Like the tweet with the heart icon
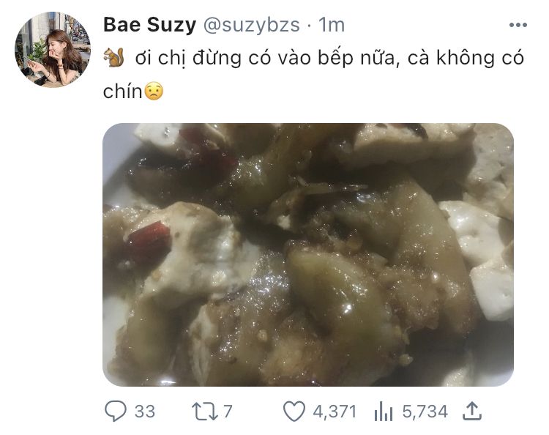This screenshot has height=435, width=549. coord(294,411)
